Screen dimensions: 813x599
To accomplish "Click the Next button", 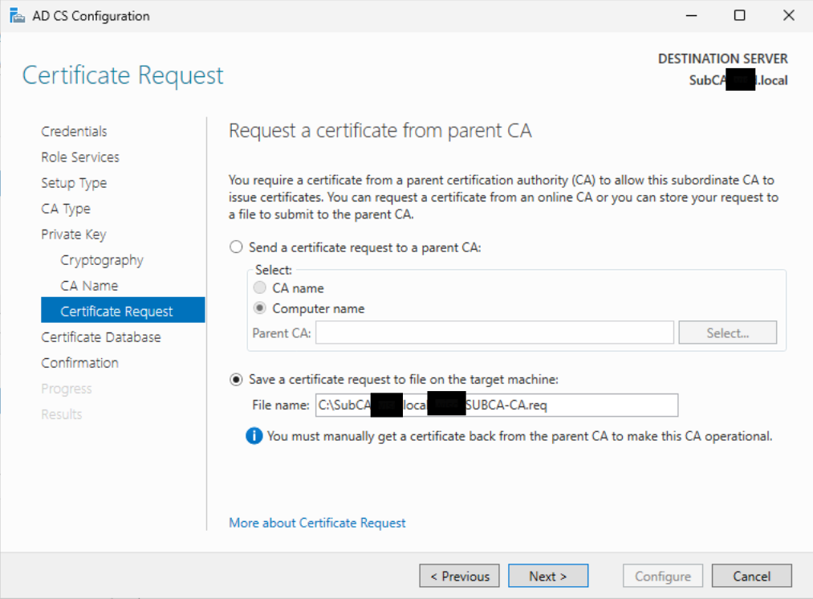I will tap(548, 576).
